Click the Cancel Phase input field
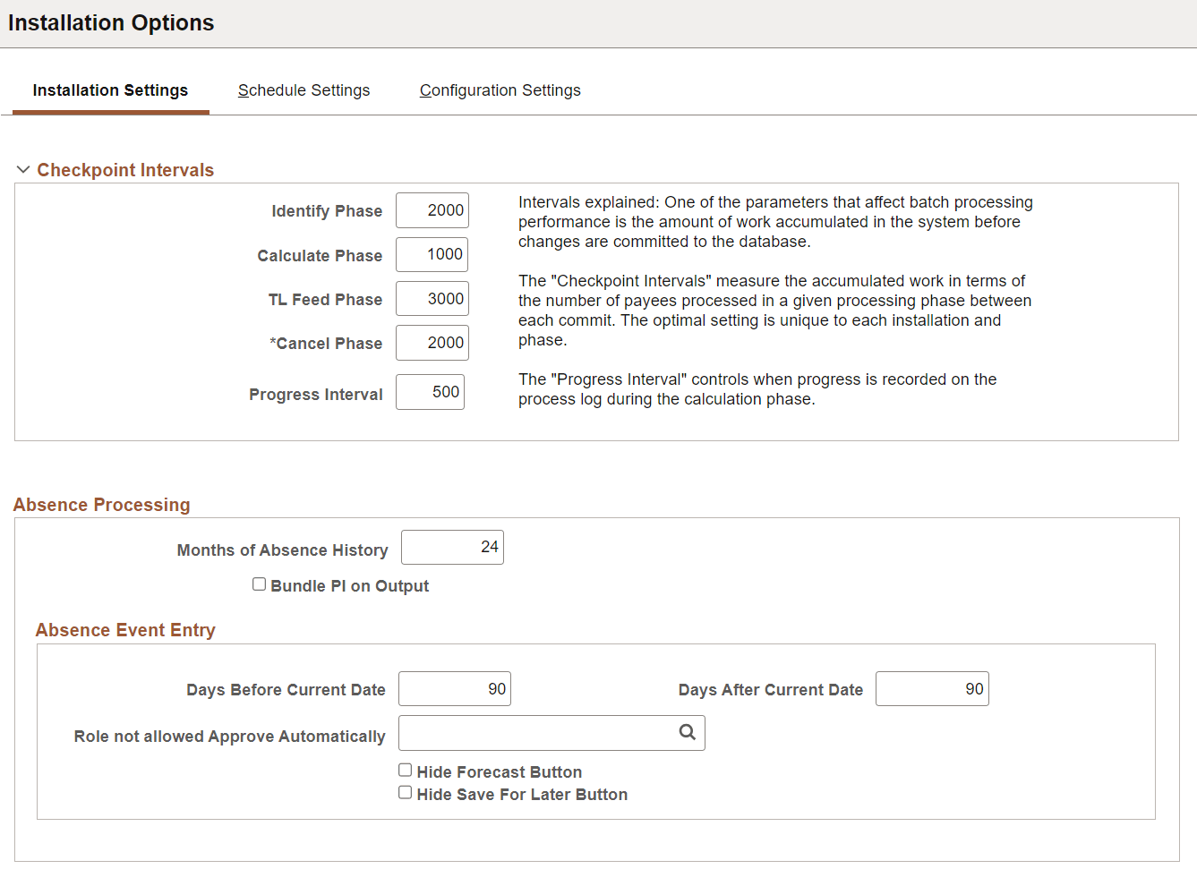 click(x=432, y=343)
